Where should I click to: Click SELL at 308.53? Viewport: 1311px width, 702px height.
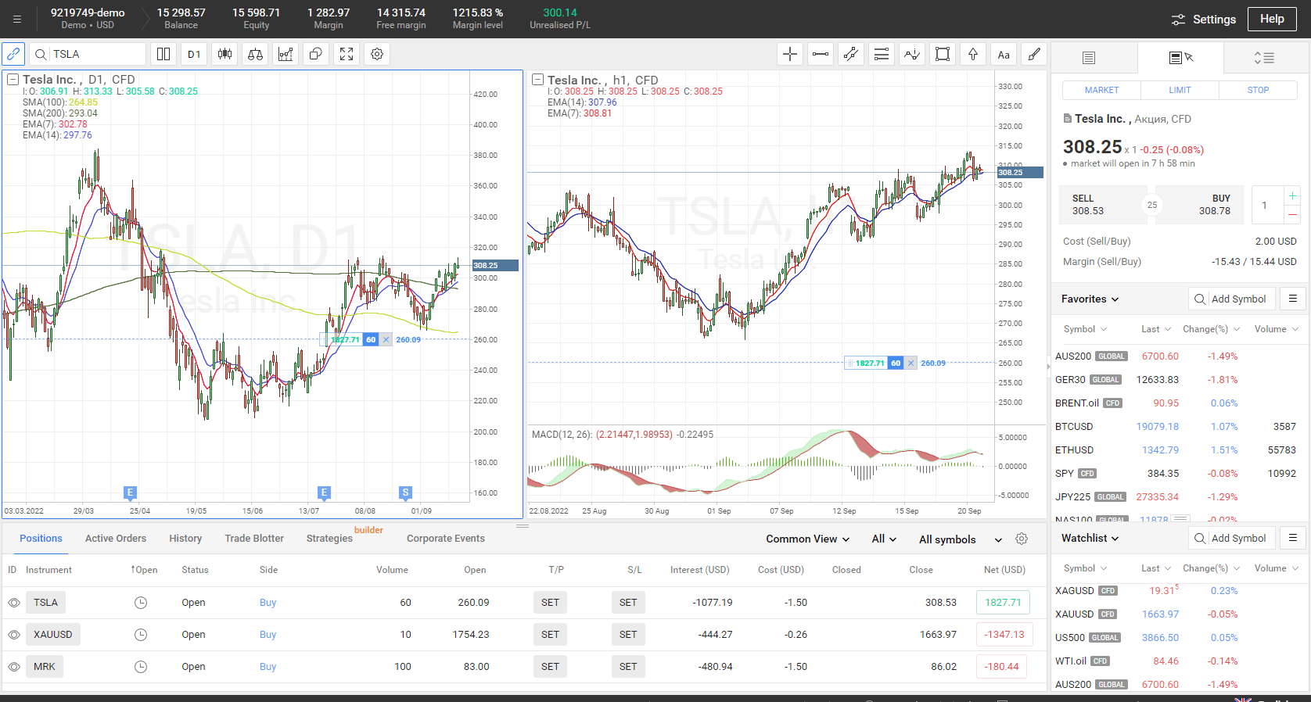(1103, 205)
